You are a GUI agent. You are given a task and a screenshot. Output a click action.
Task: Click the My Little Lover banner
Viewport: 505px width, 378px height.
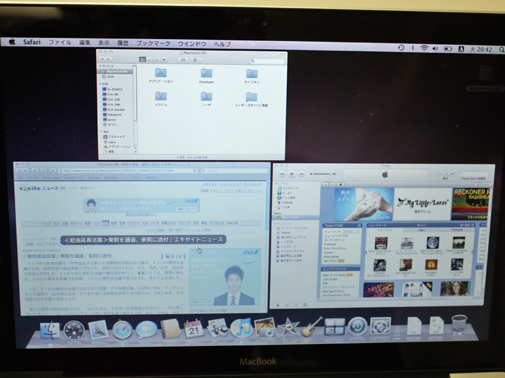(422, 203)
